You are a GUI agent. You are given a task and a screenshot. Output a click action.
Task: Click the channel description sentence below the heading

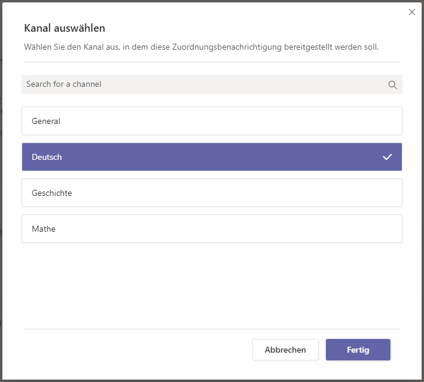201,46
